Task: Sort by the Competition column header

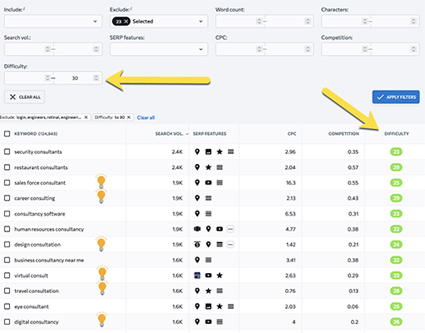Action: point(343,134)
